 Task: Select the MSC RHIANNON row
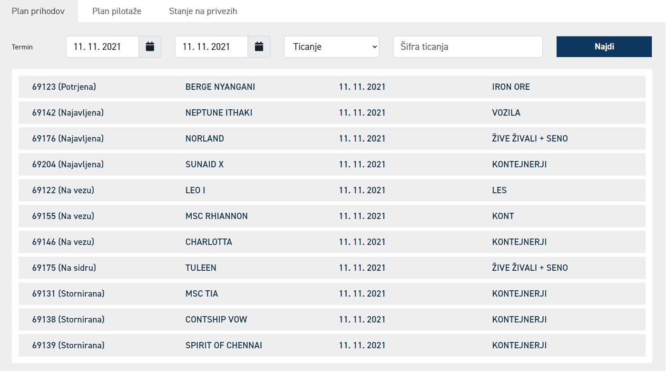[332, 216]
